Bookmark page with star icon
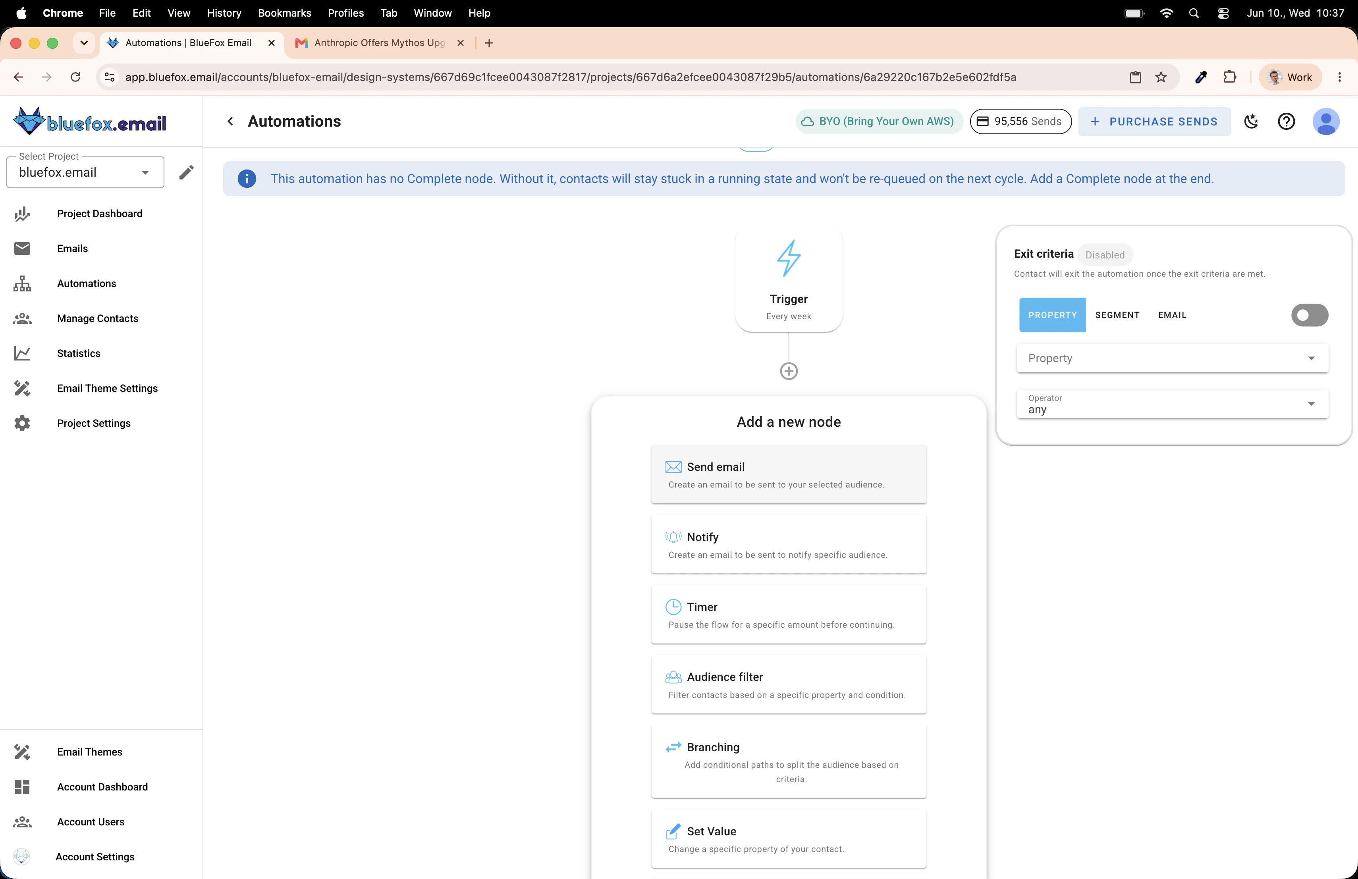 tap(1161, 77)
